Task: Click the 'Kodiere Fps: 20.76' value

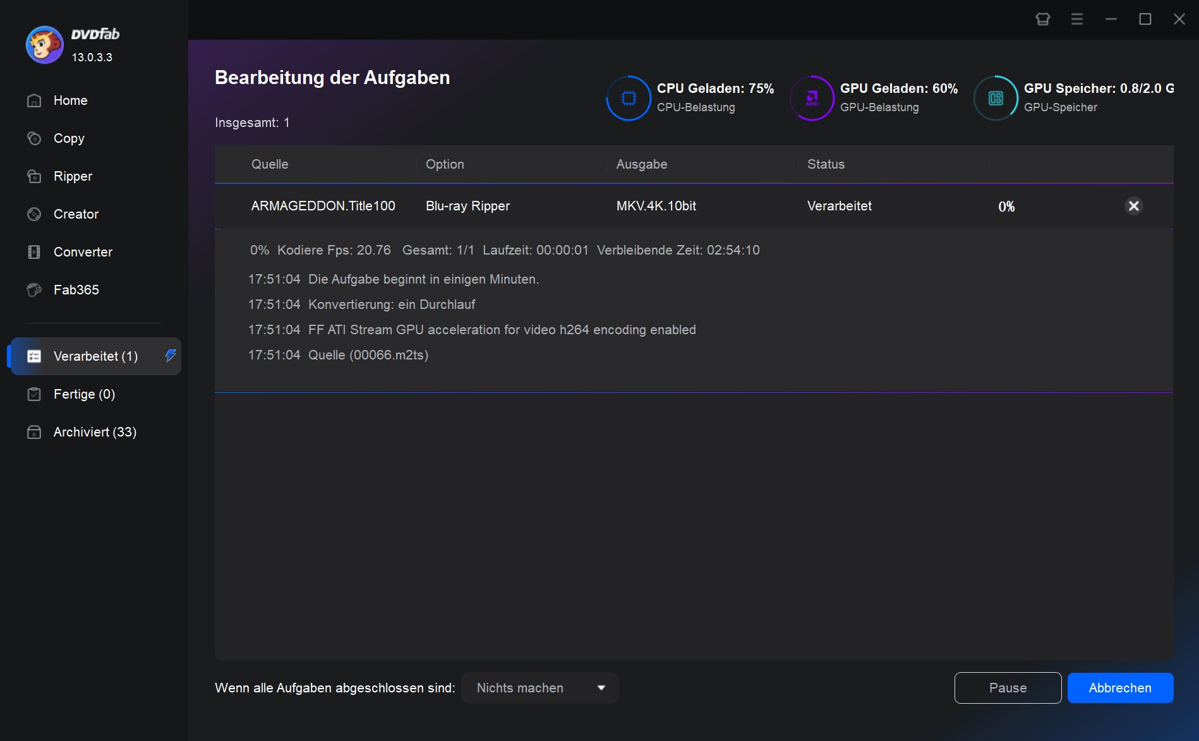Action: coord(334,250)
